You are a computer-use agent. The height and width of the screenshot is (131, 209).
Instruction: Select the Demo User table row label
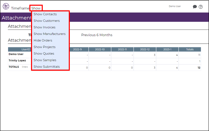point(16,54)
